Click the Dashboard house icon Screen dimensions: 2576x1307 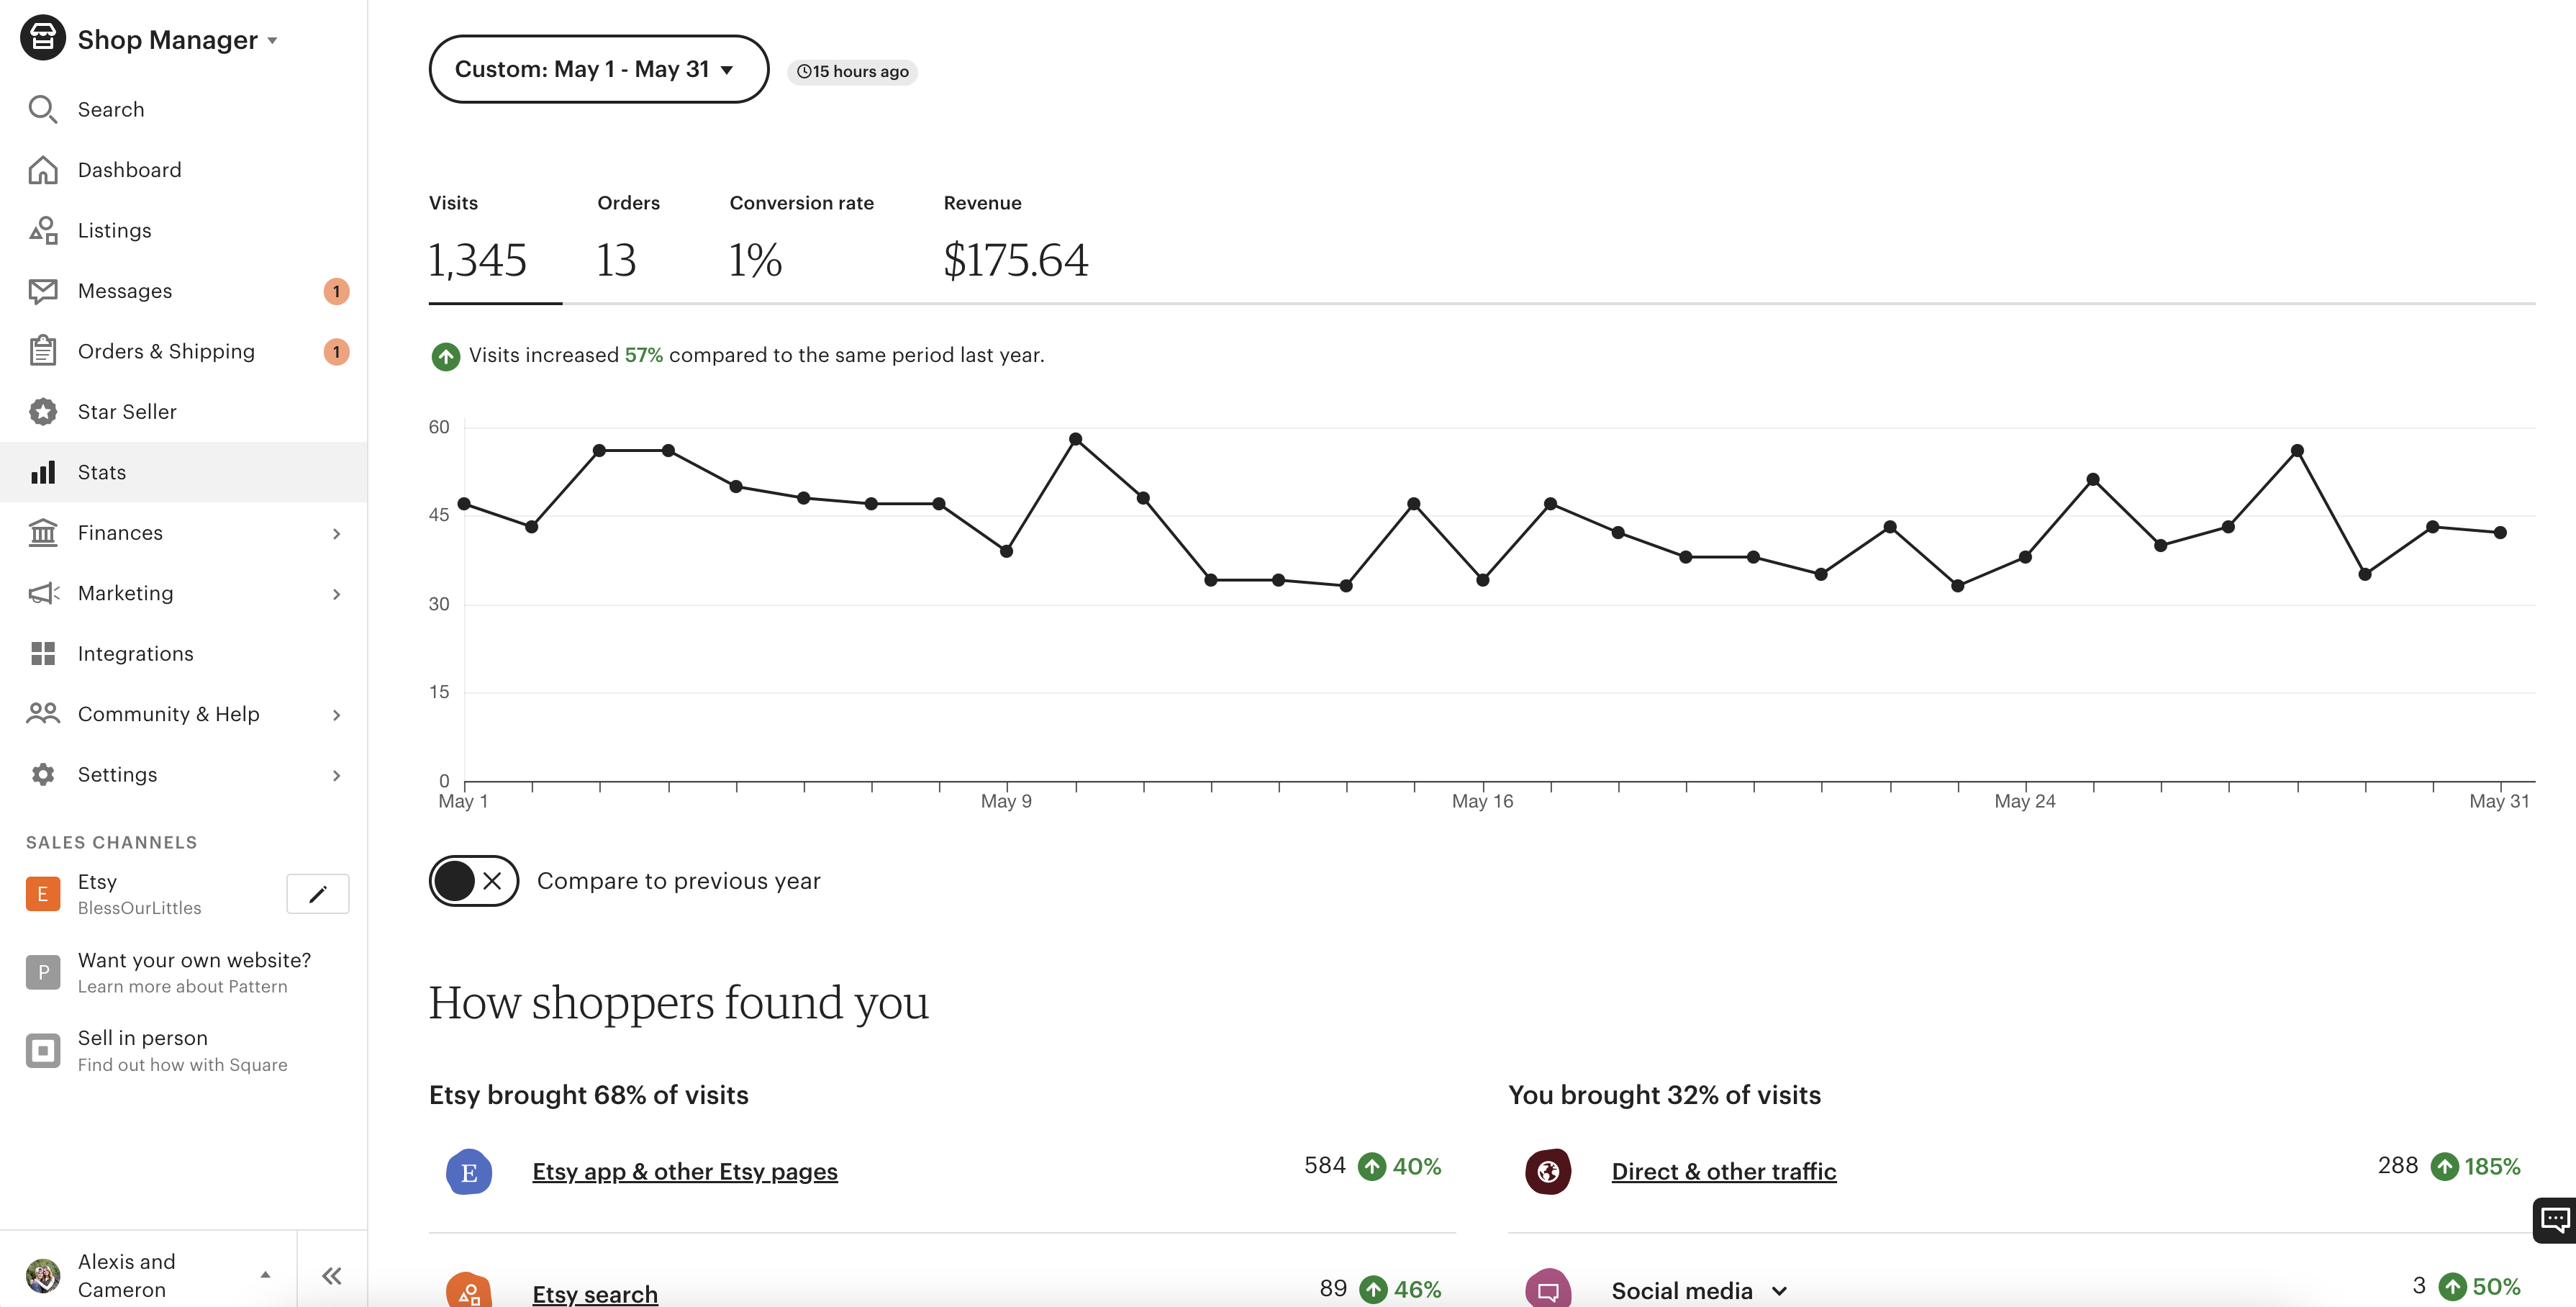click(x=43, y=170)
